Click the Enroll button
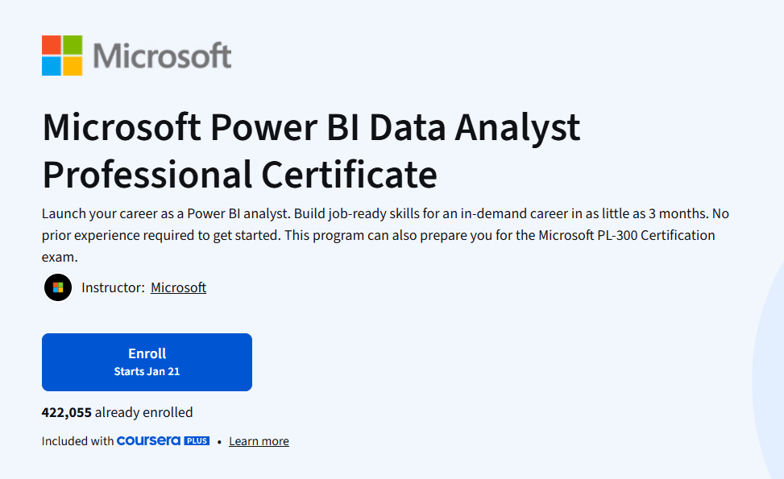The image size is (784, 479). tap(146, 361)
